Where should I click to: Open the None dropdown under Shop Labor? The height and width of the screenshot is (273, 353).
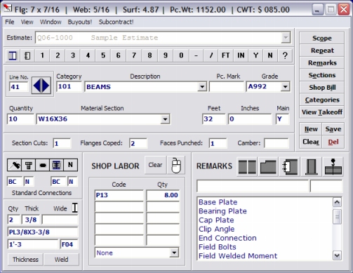click(x=174, y=253)
